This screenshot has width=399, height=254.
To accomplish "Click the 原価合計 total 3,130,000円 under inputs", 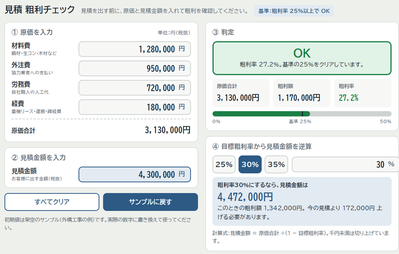I will [x=168, y=130].
